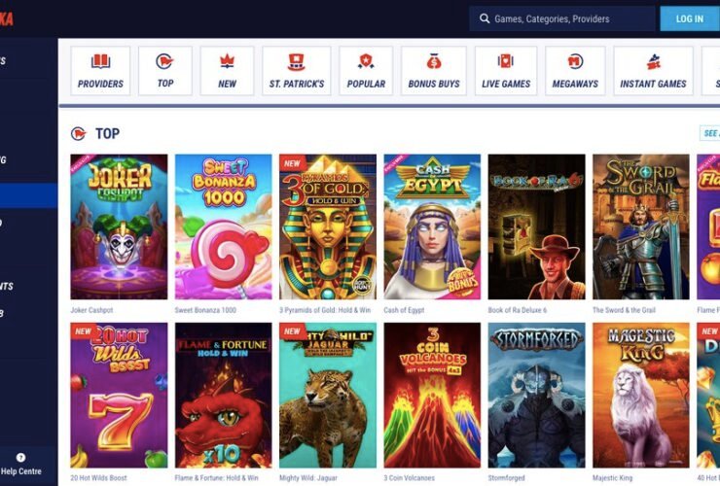Launch Sweet Bonanza 1000 game
The height and width of the screenshot is (486, 720).
(223, 226)
